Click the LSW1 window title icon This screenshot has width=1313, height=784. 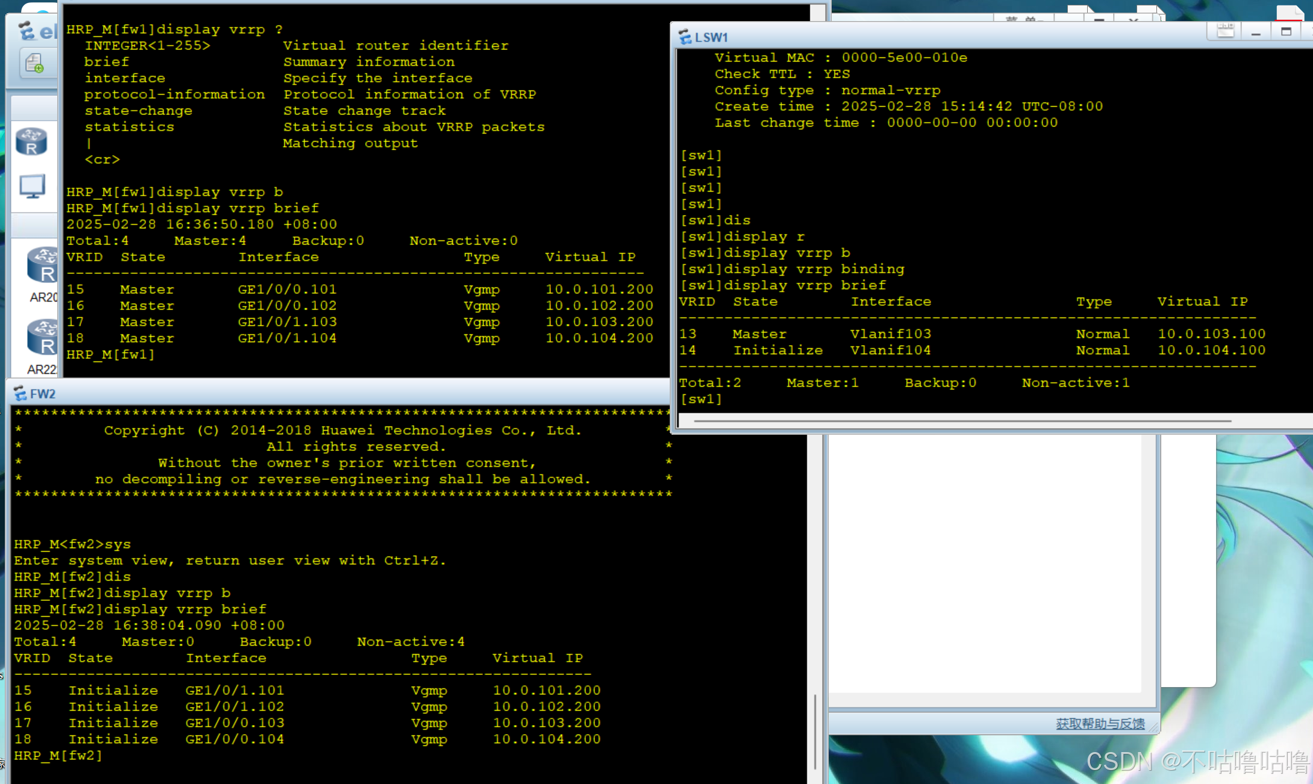[685, 37]
